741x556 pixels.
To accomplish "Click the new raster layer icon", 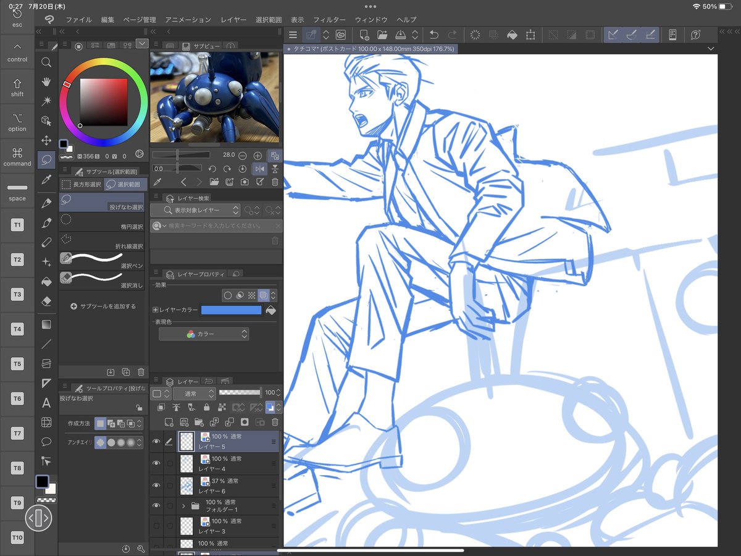I will 169,422.
